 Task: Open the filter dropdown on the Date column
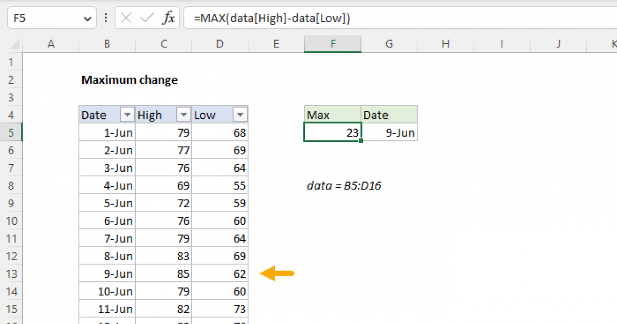click(x=126, y=114)
